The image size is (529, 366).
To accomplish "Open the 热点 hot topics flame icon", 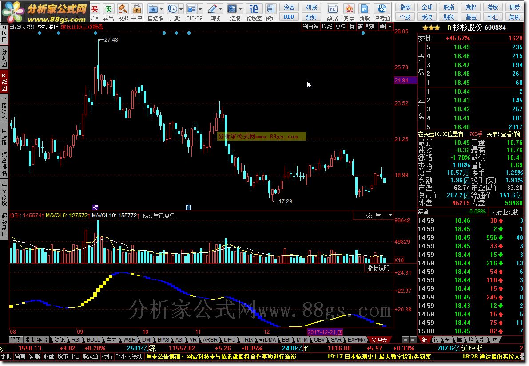I will tap(349, 9).
